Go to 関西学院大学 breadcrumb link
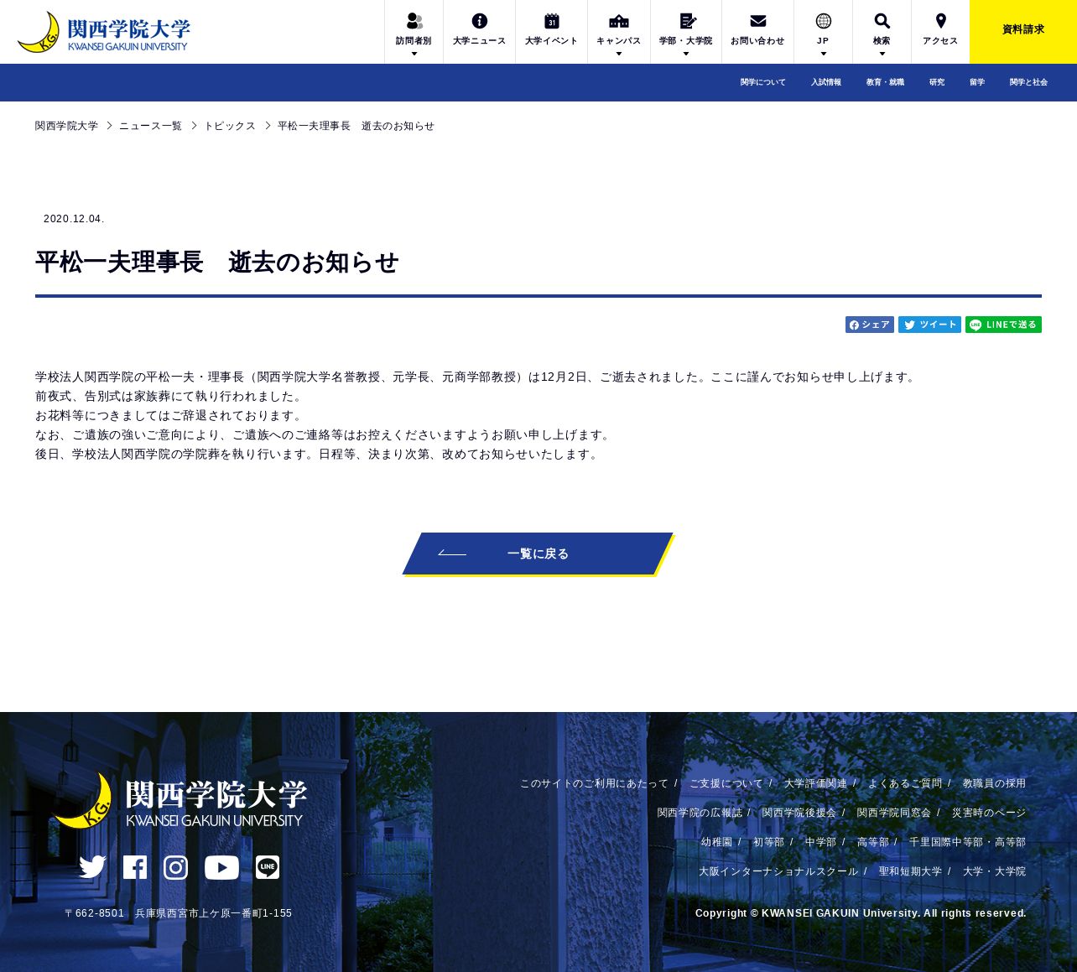Image resolution: width=1077 pixels, height=972 pixels. point(66,126)
